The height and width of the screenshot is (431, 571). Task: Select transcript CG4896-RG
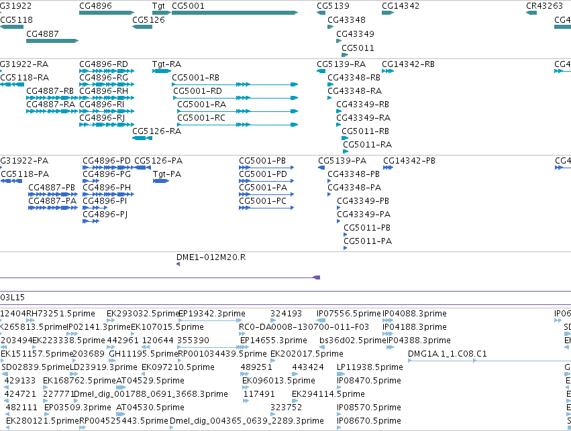[x=107, y=84]
